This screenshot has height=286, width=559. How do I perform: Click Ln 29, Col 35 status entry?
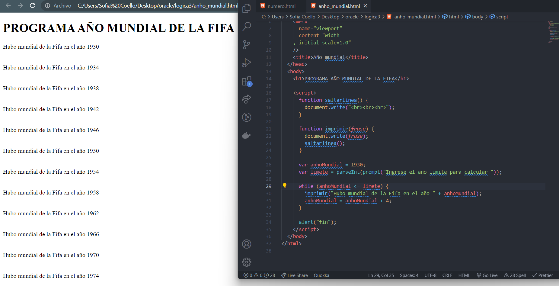[x=381, y=275]
